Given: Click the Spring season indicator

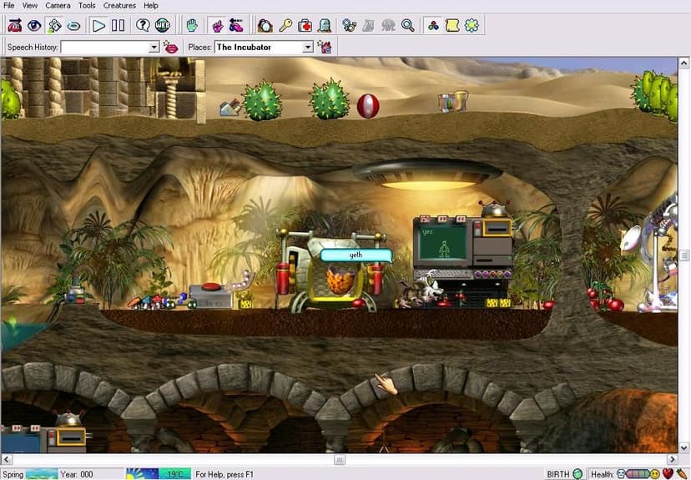Looking at the screenshot, I should point(29,474).
